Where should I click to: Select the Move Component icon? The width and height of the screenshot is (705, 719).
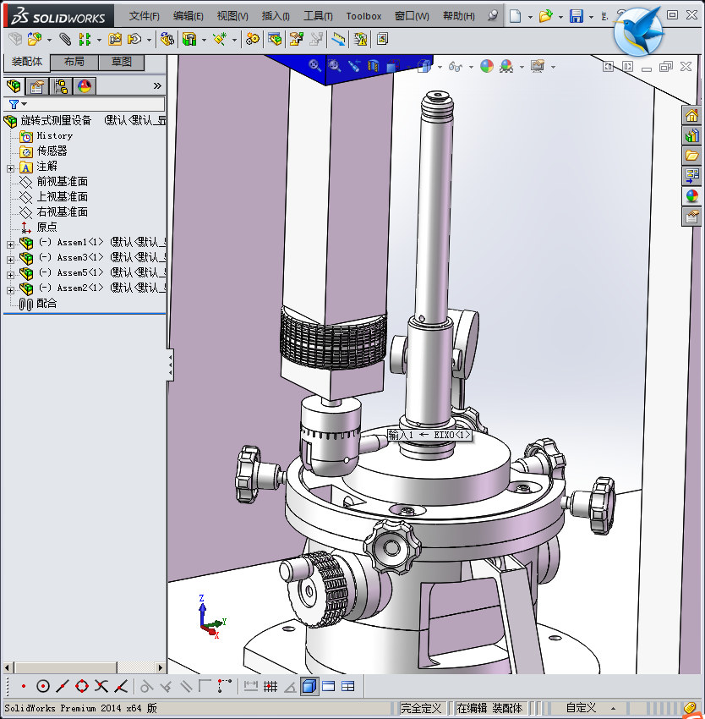pos(134,39)
